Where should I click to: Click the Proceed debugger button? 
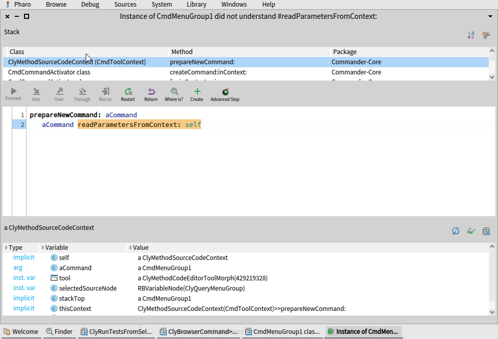[13, 94]
